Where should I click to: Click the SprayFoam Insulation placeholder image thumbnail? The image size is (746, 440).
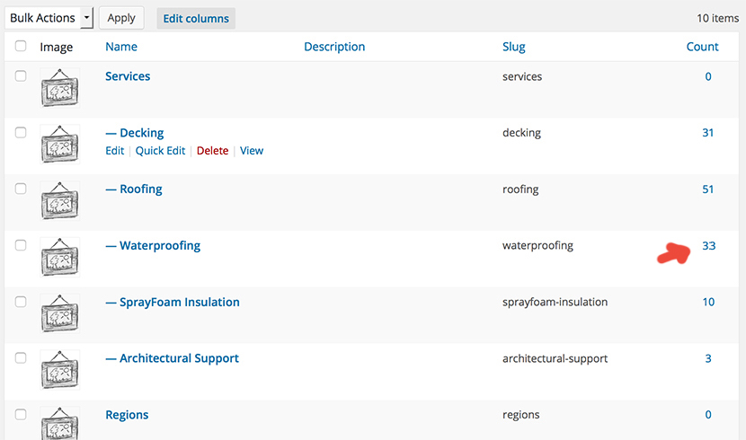[59, 313]
